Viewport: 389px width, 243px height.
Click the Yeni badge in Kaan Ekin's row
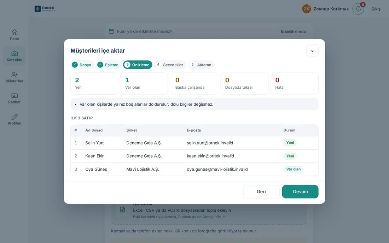tap(290, 156)
